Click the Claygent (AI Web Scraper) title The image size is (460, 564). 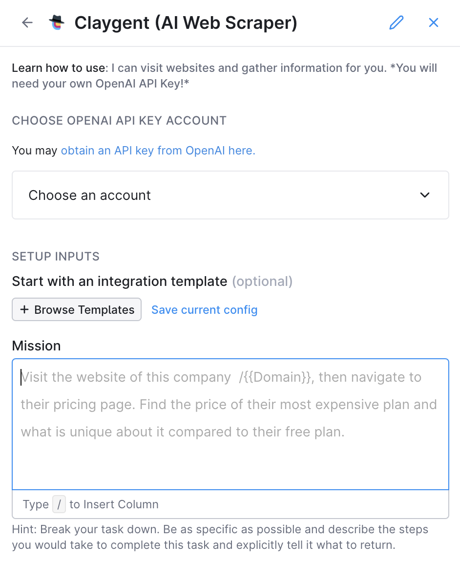tap(186, 22)
